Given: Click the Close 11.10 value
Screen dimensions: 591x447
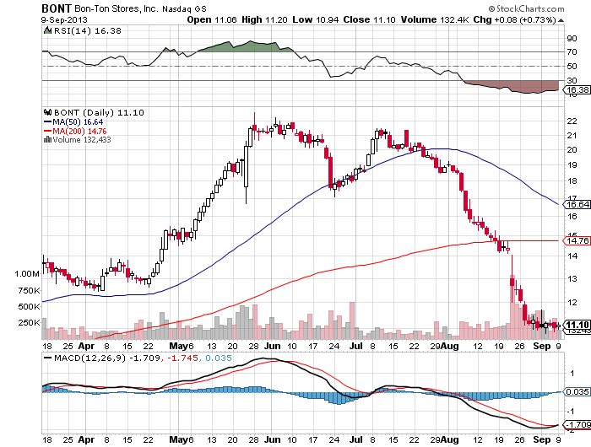Looking at the screenshot, I should pyautogui.click(x=370, y=19).
